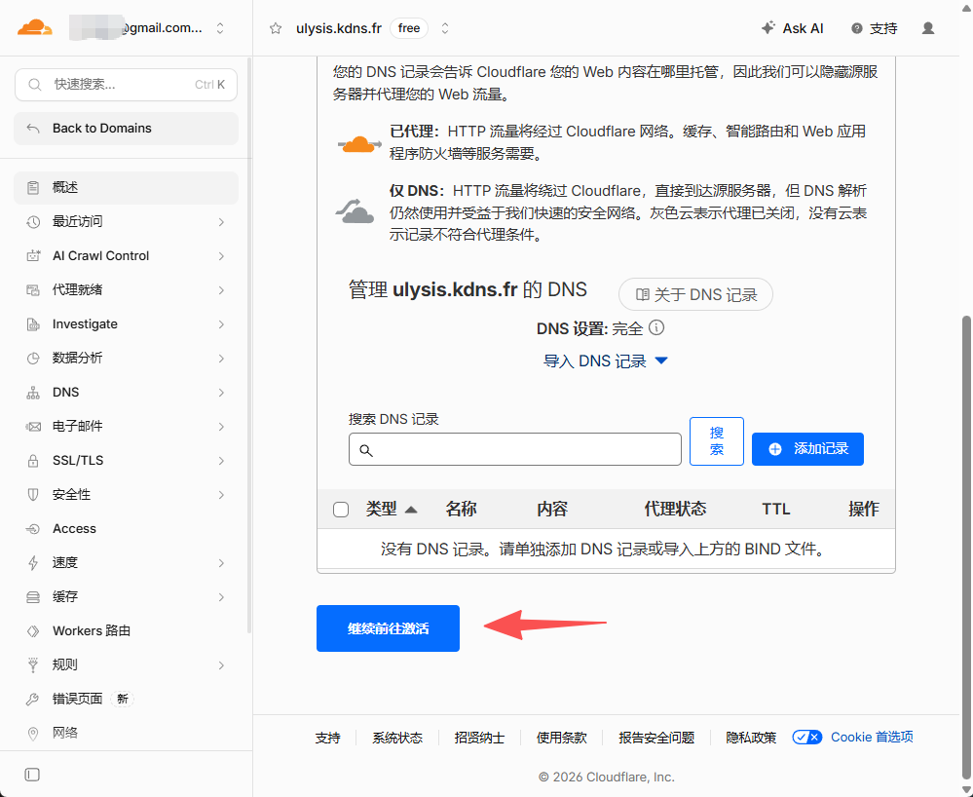Select all DNS records checkbox
The image size is (973, 797).
tap(341, 510)
